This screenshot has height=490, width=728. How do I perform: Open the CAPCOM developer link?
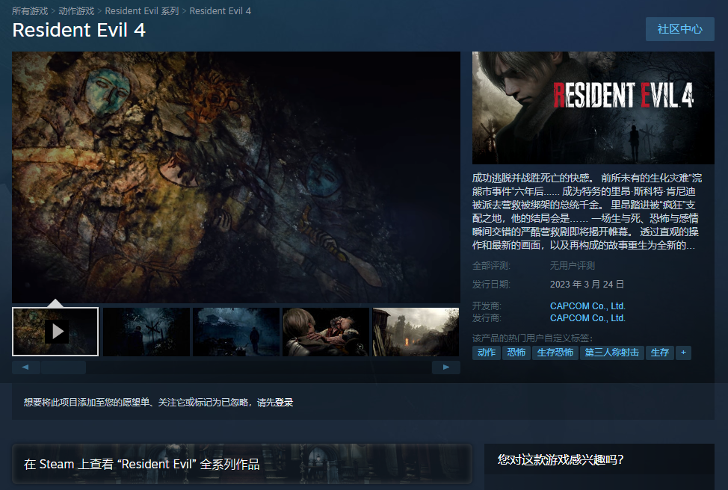coord(587,306)
